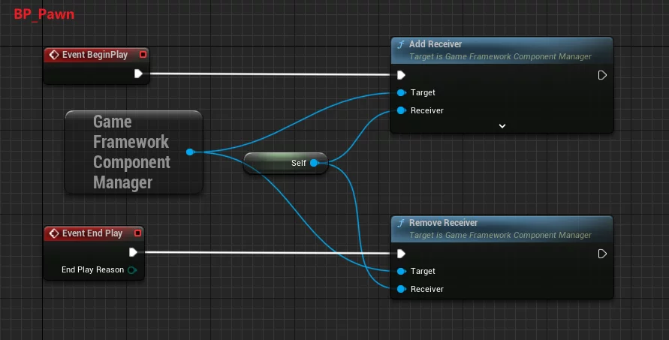Click the Add Receiver exec output pin
669x340 pixels.
coord(602,75)
